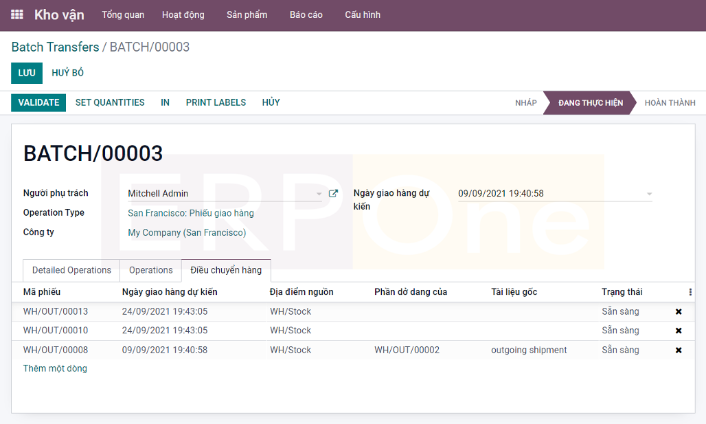Screen dimensions: 706x424
Task: Go to Kho vận home
Action: pyautogui.click(x=59, y=15)
